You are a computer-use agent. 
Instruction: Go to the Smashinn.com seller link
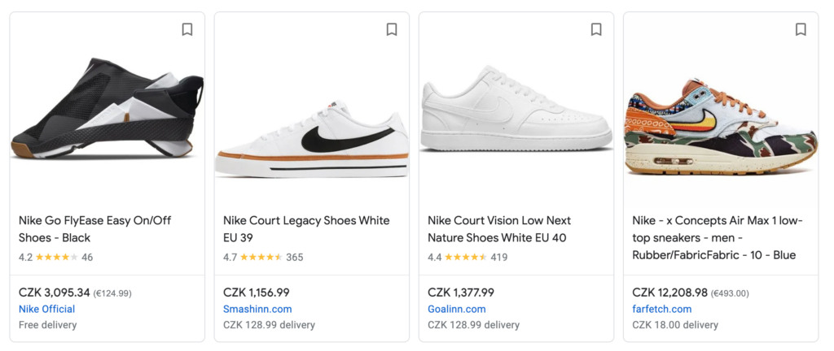point(257,309)
